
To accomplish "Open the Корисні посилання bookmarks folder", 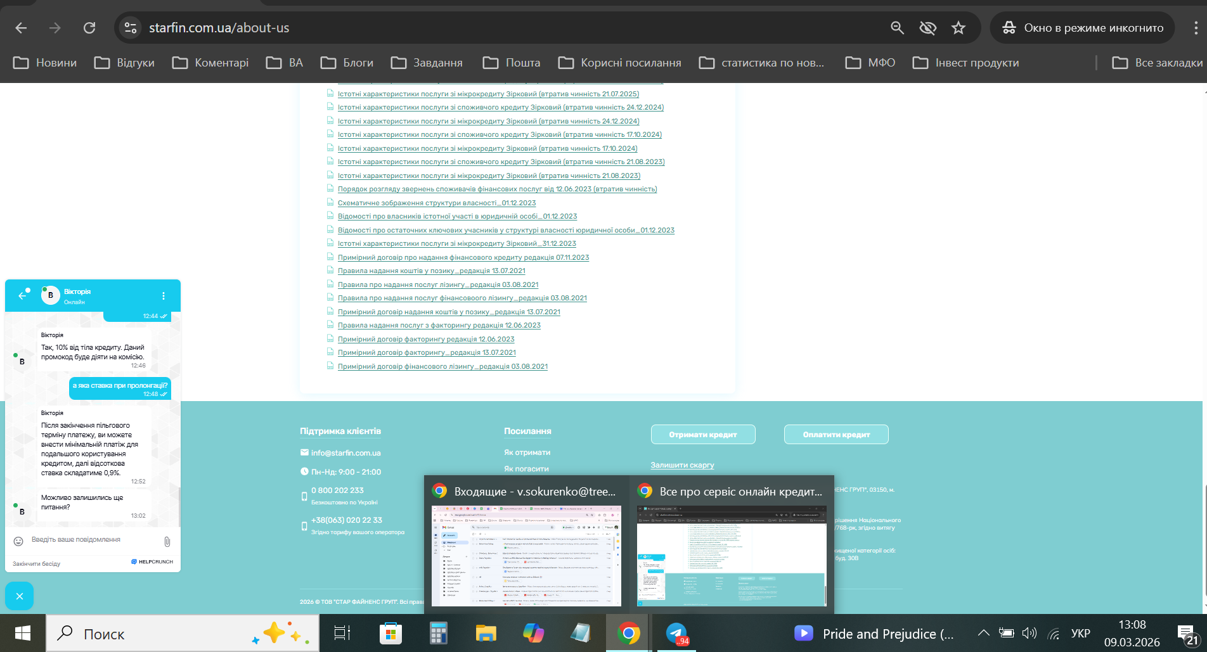I will [x=620, y=63].
